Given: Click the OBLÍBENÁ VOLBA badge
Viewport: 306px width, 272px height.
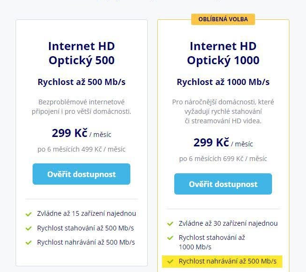Looking at the screenshot, I should 223,19.
